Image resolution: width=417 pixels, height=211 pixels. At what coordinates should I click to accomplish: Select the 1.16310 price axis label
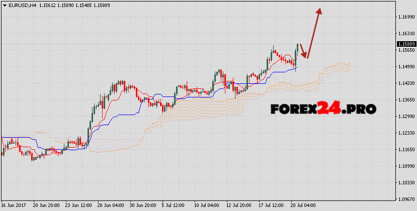pyautogui.click(x=404, y=34)
